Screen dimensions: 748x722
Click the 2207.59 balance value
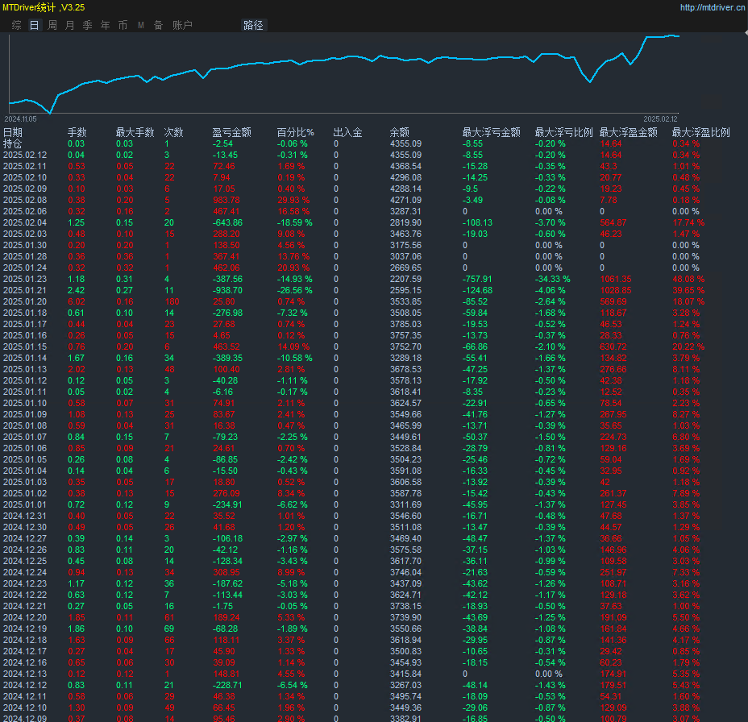click(x=405, y=279)
